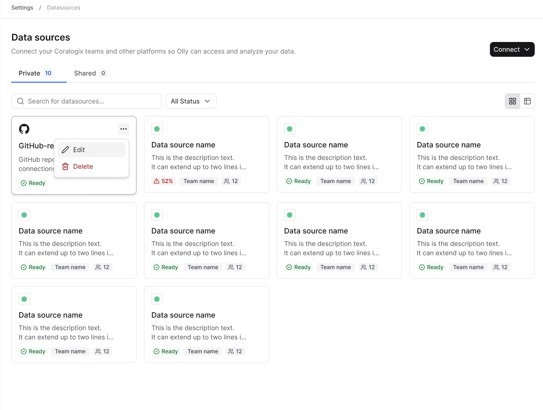Expand the Connect button dropdown chevron
This screenshot has width=543, height=410.
pyautogui.click(x=527, y=50)
